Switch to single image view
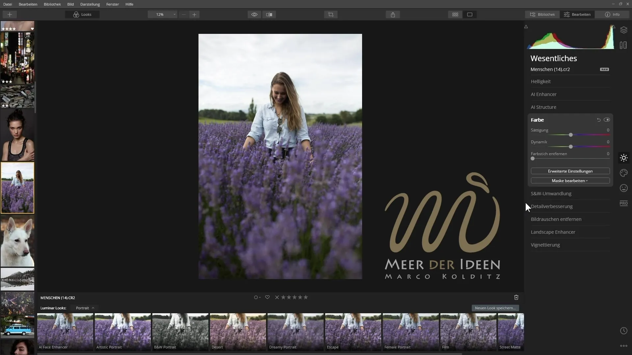Viewport: 632px width, 355px height. [x=470, y=14]
